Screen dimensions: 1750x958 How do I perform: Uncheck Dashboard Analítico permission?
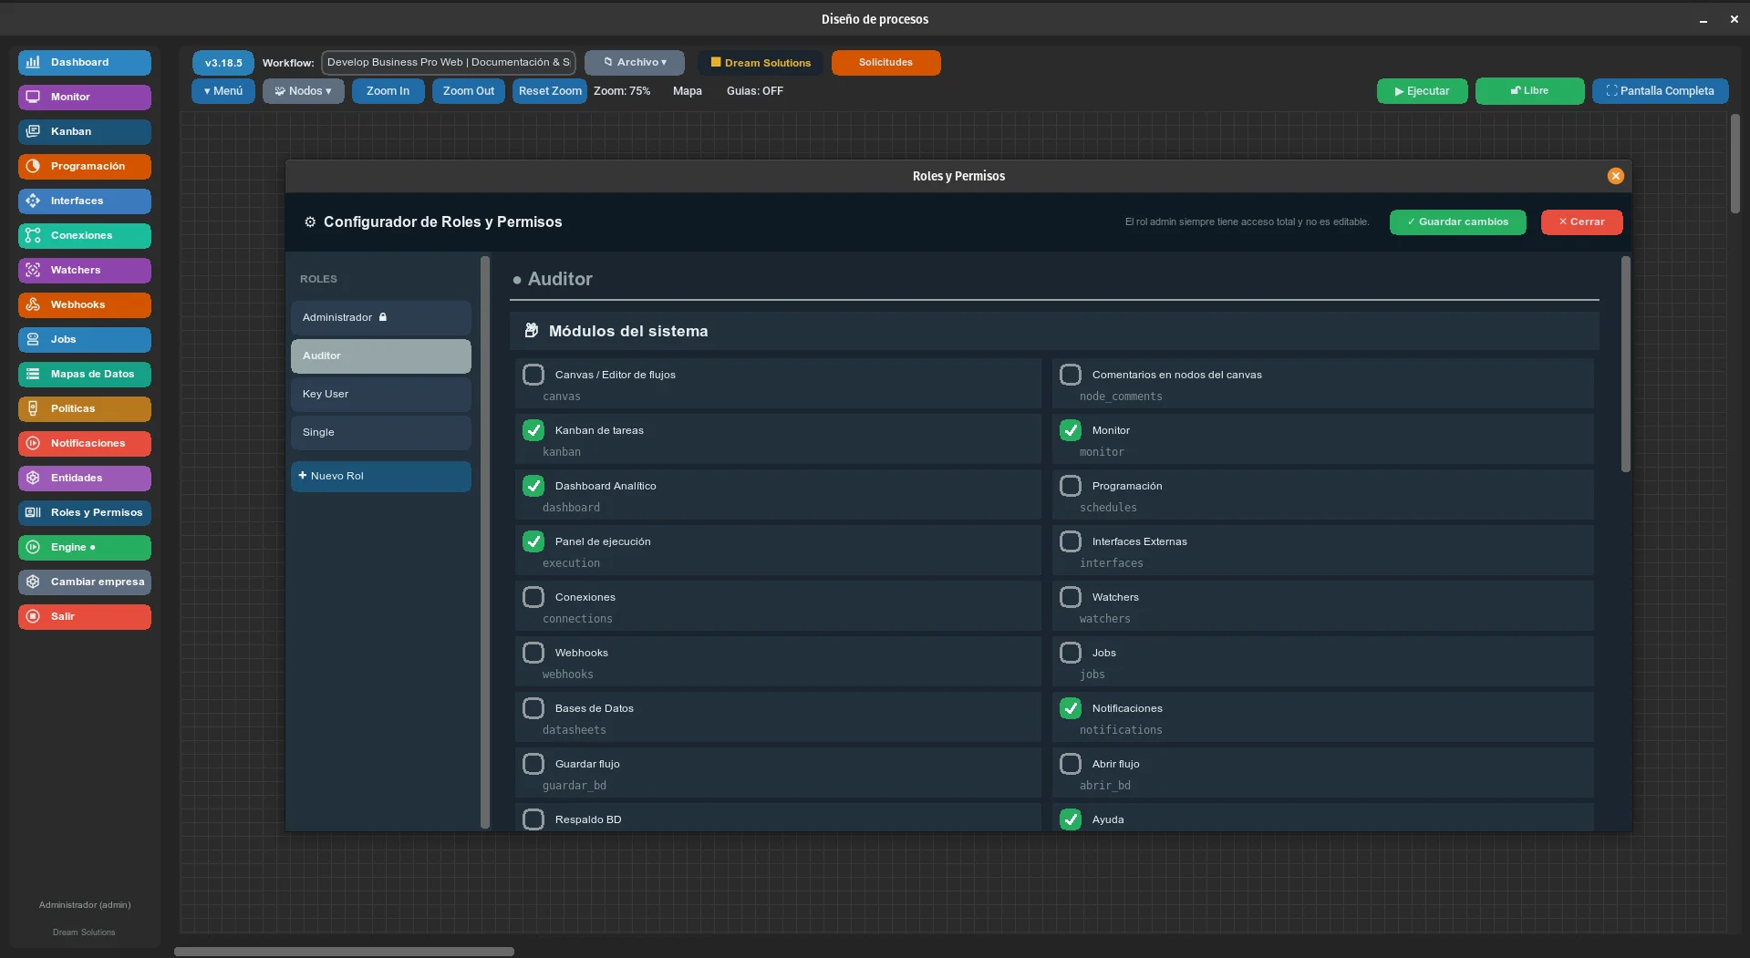tap(533, 486)
